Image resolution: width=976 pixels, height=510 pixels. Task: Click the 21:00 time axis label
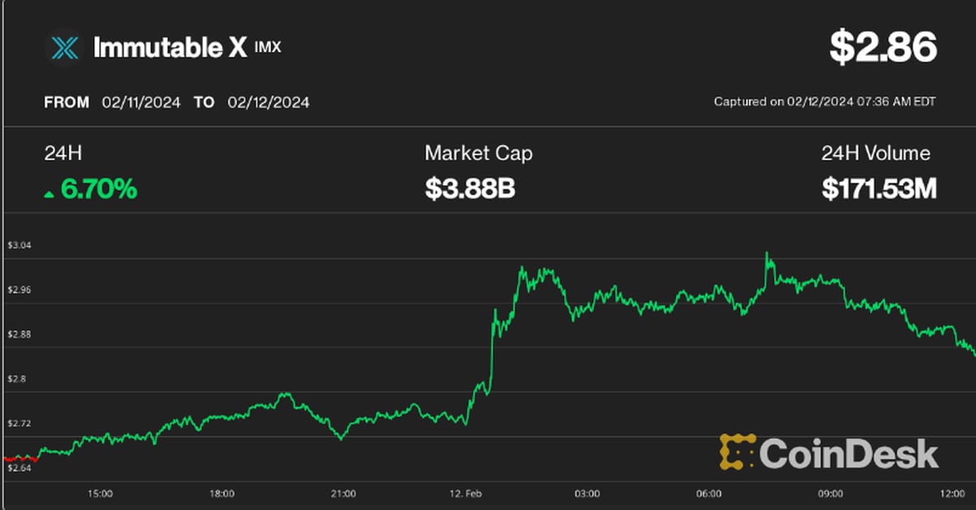343,493
